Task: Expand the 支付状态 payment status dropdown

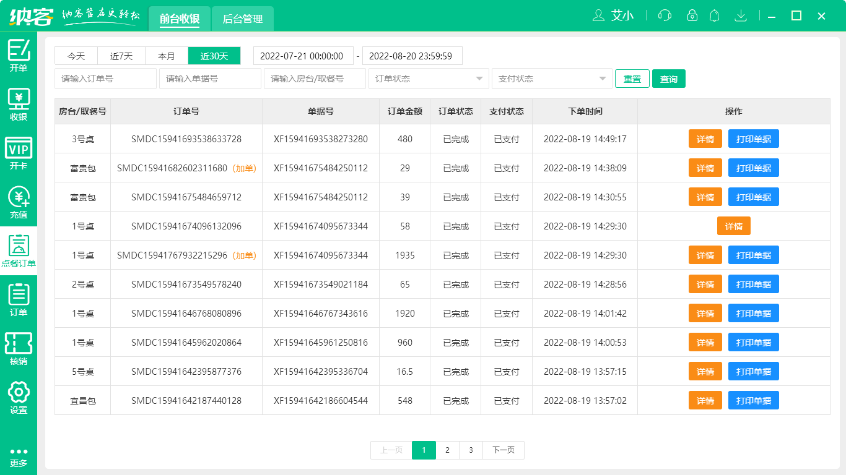Action: coord(551,79)
